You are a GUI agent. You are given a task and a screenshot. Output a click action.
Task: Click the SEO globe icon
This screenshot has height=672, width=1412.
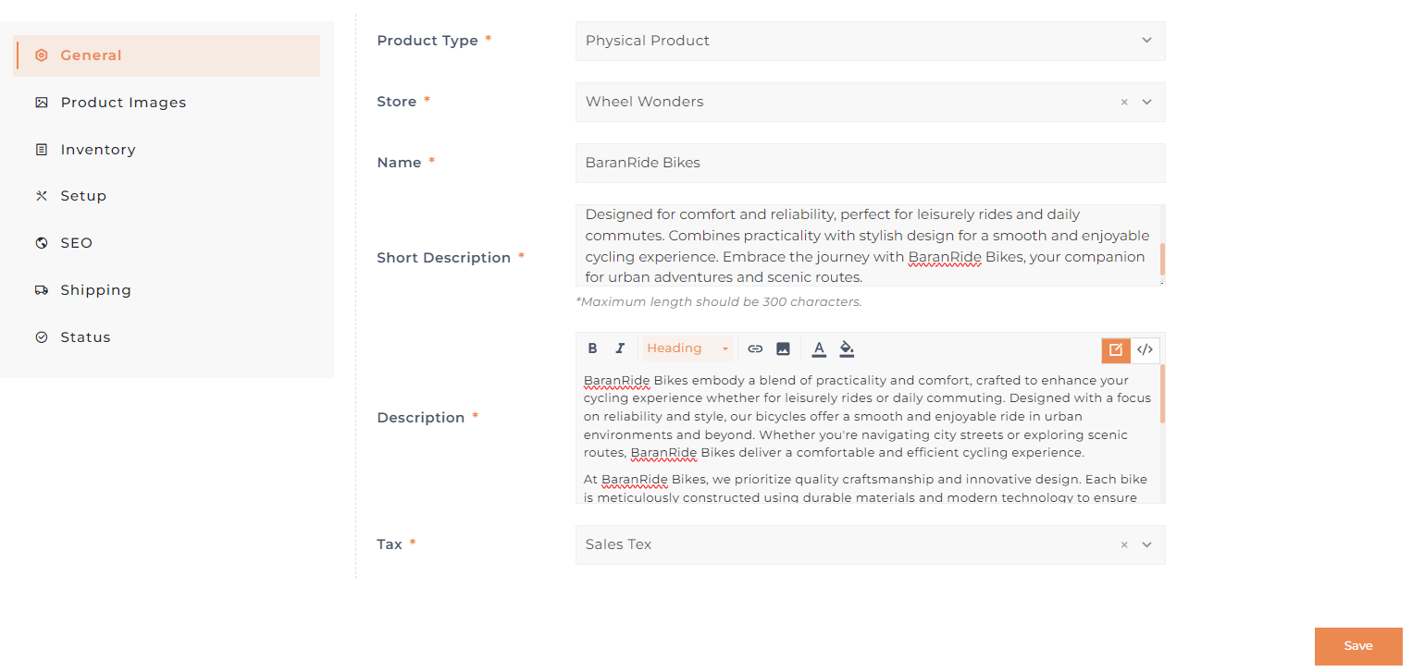(x=42, y=243)
